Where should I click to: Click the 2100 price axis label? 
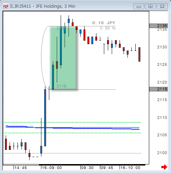point(162,153)
